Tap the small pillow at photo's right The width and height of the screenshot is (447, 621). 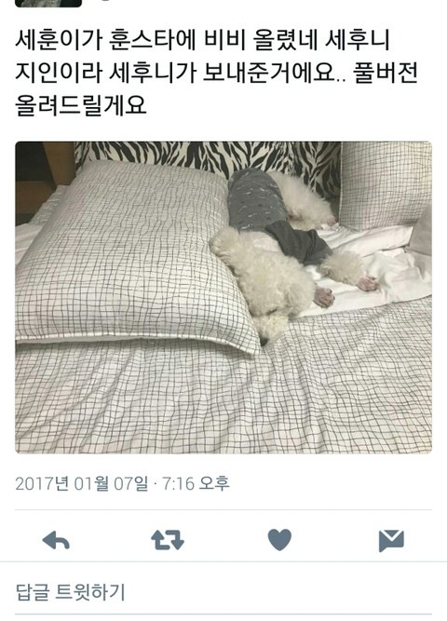(x=385, y=185)
